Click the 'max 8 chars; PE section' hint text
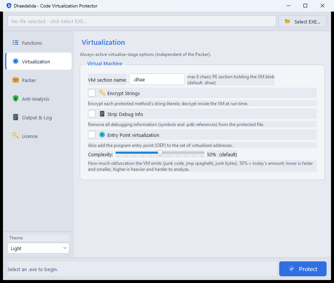Image resolution: width=334 pixels, height=283 pixels. click(x=231, y=80)
